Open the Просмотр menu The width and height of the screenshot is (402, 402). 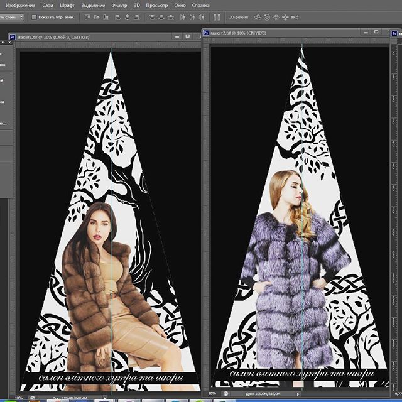(157, 6)
